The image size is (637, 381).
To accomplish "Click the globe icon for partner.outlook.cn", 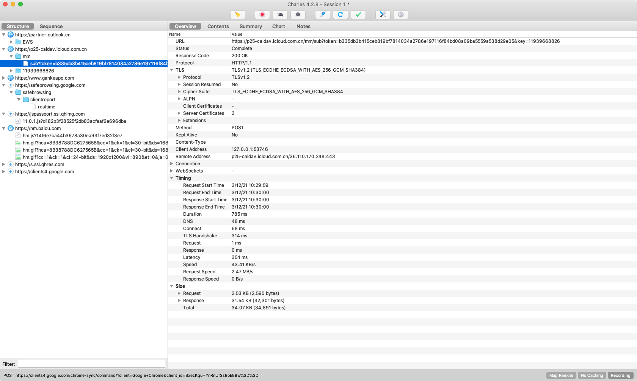I will (11, 34).
